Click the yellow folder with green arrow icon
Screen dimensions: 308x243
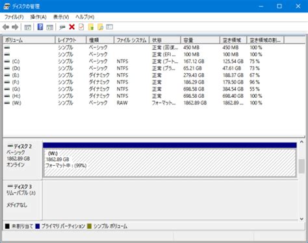point(91,27)
